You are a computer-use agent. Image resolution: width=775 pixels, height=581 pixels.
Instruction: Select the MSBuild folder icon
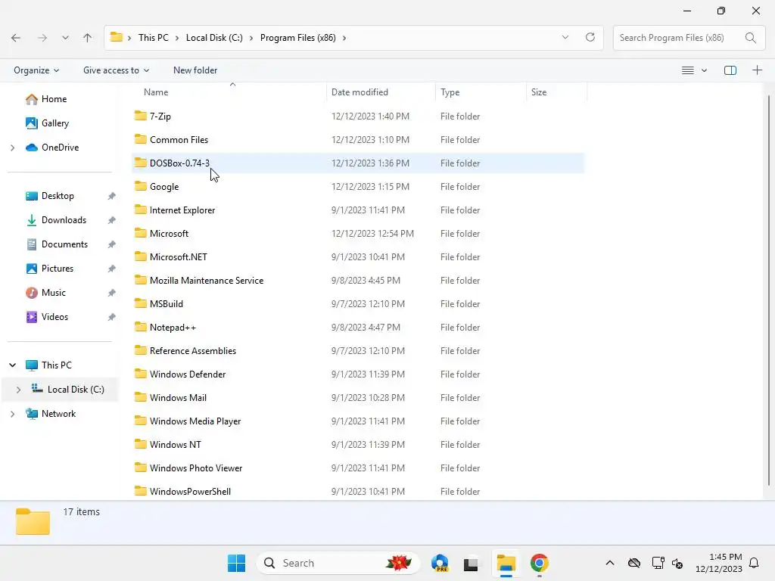tap(140, 303)
